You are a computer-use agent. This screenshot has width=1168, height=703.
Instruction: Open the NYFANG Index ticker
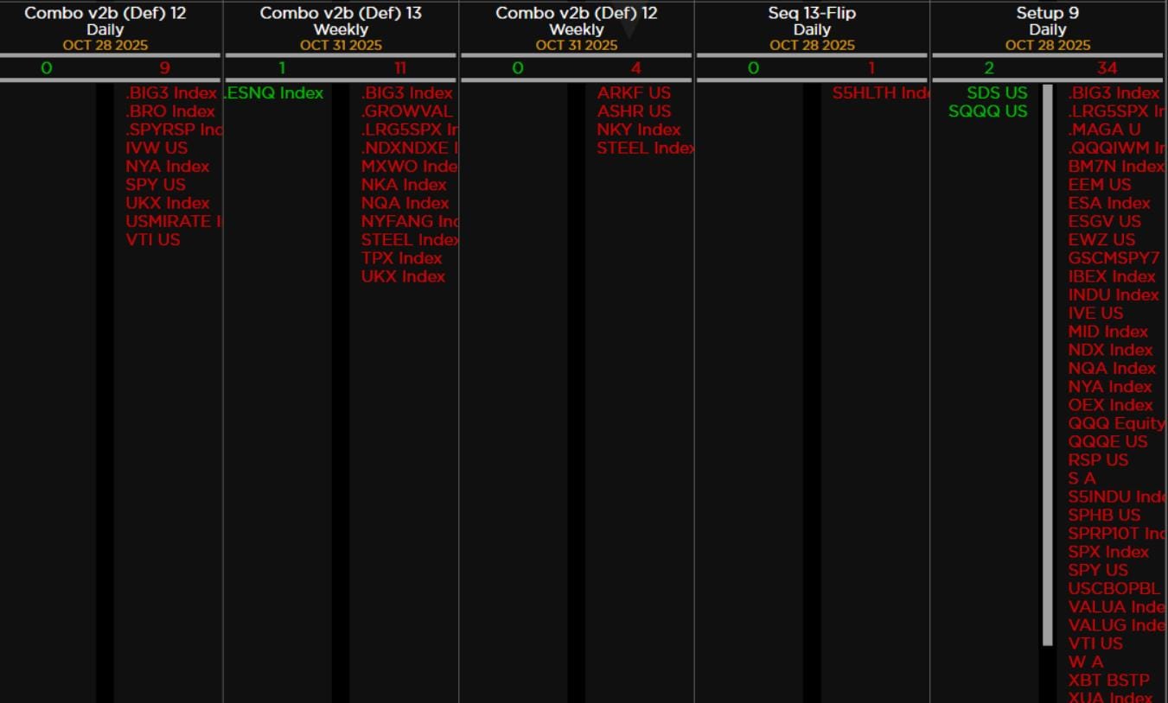[409, 221]
